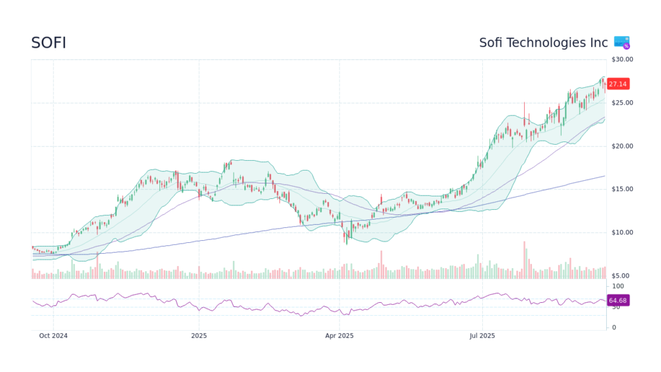Click the Oct 2024 date axis label
Viewport: 661px width, 372px height.
tap(53, 336)
